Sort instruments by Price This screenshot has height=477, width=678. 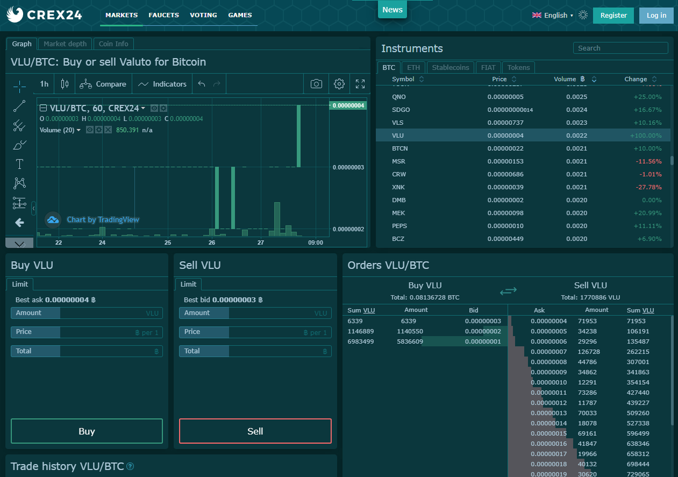click(503, 79)
